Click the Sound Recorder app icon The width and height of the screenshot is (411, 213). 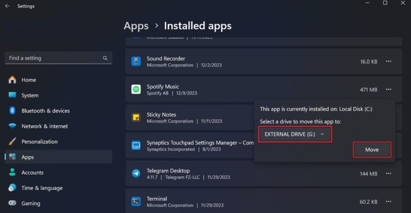tap(136, 62)
